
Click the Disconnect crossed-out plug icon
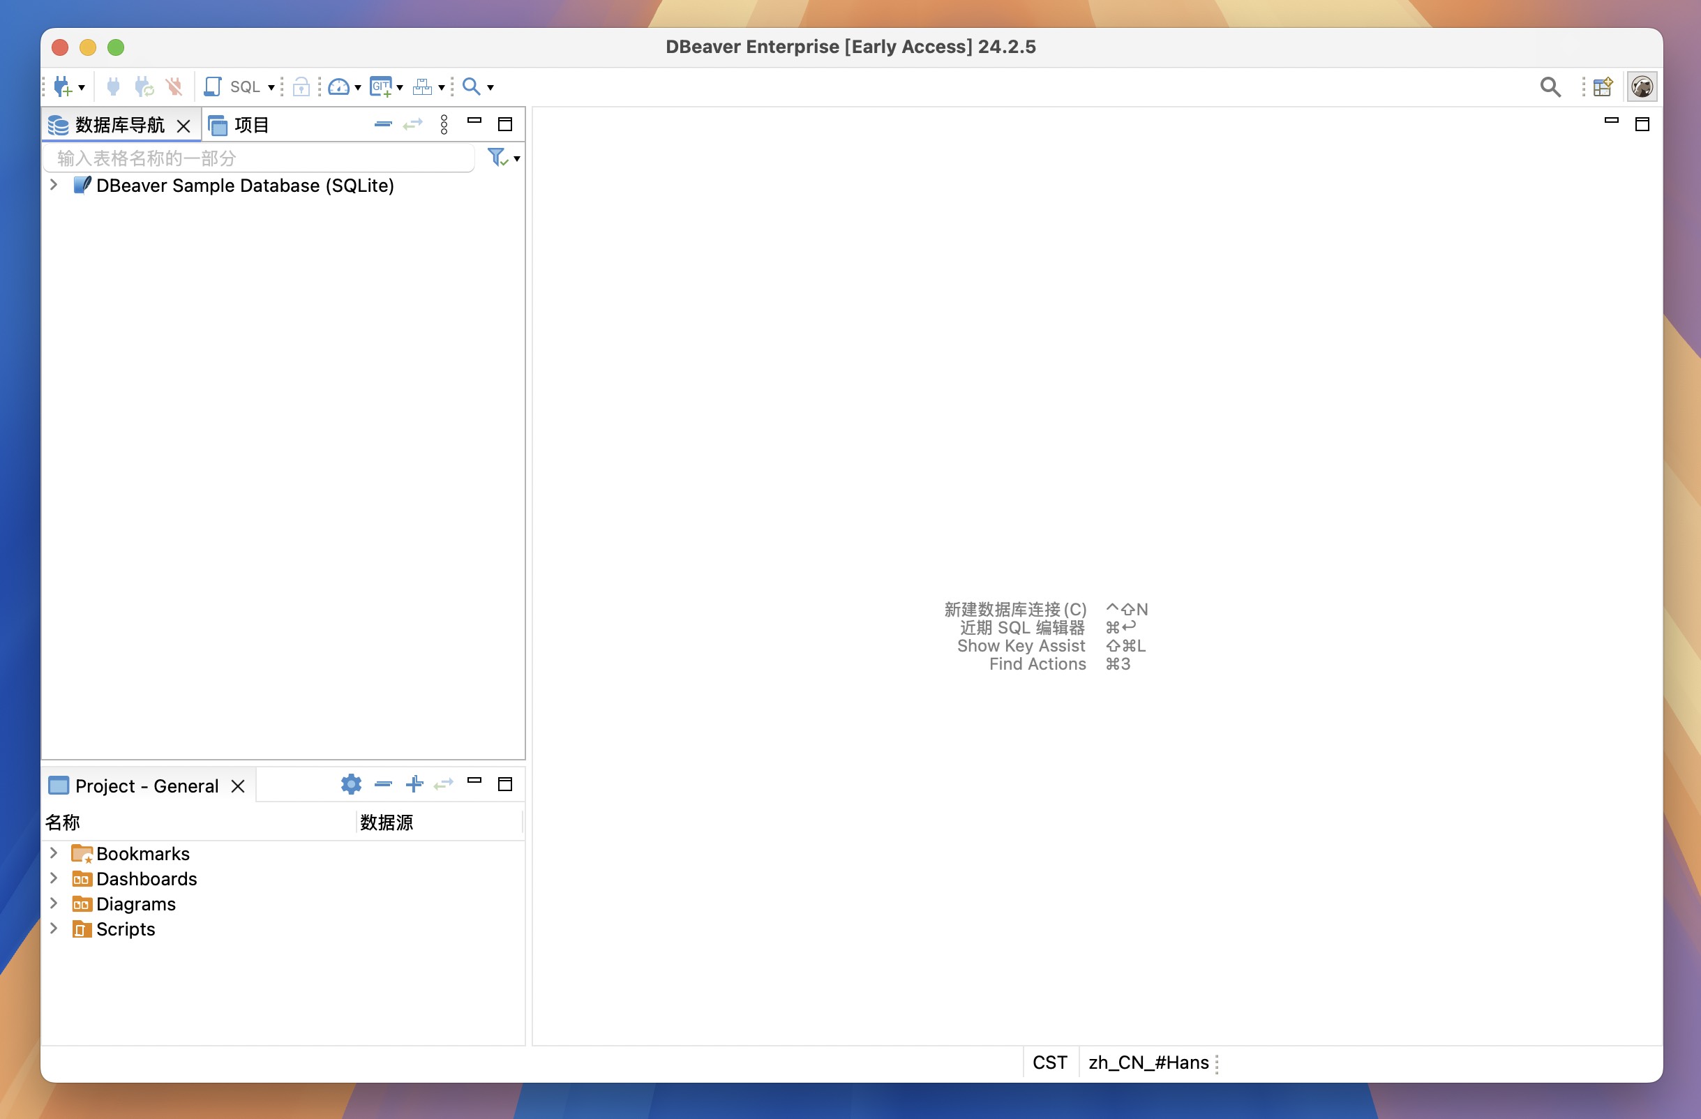pyautogui.click(x=174, y=87)
